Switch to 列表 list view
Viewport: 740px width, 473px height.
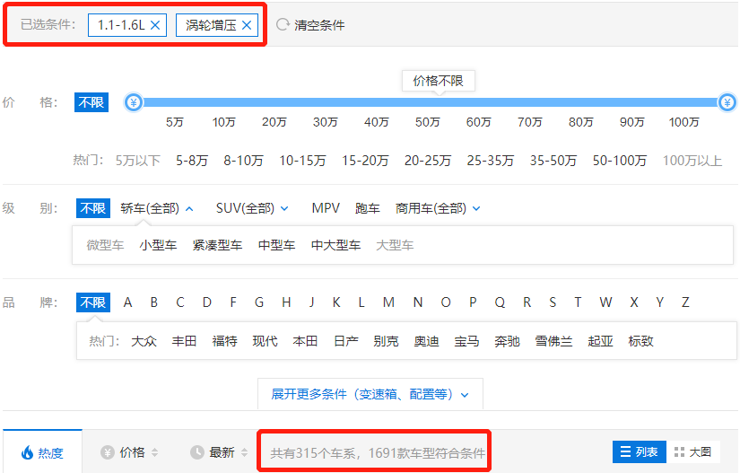[x=637, y=452]
